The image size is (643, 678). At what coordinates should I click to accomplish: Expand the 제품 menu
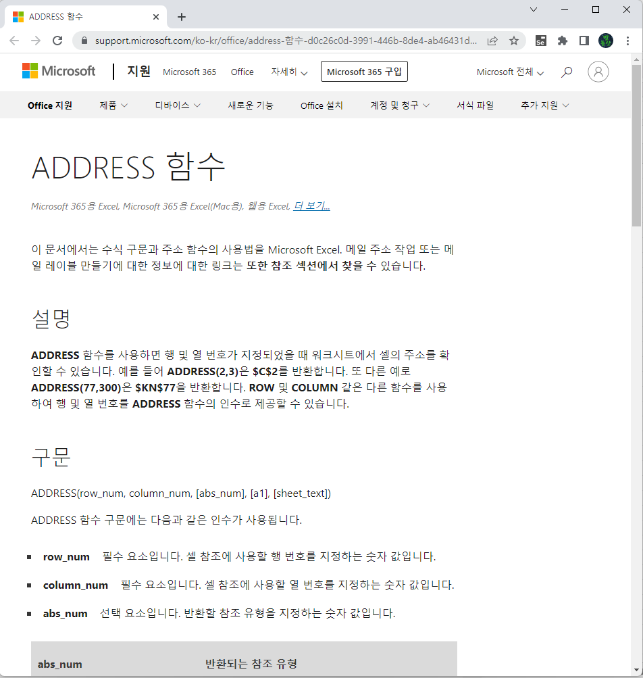point(113,105)
